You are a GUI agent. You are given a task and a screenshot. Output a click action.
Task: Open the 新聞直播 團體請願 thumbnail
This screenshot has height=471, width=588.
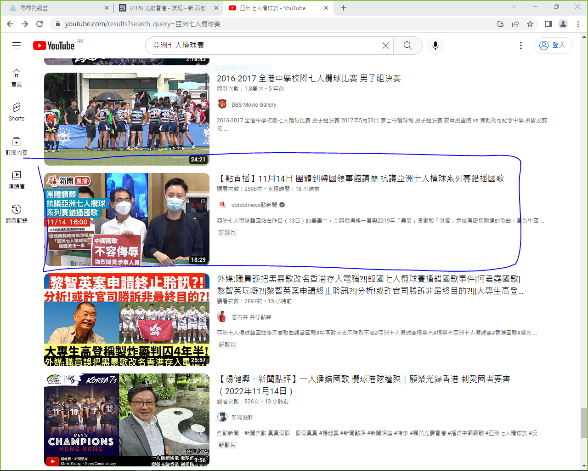click(127, 219)
